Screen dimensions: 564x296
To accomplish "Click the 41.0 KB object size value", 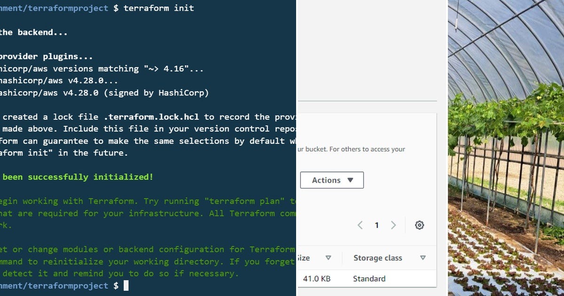I will (x=318, y=279).
